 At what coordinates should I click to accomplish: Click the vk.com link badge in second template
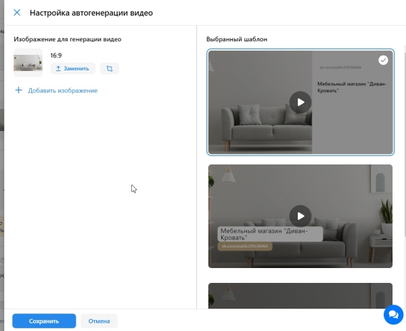click(245, 246)
